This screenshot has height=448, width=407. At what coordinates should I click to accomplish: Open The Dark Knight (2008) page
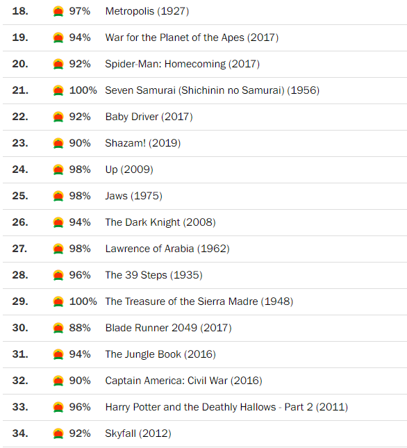click(x=160, y=222)
